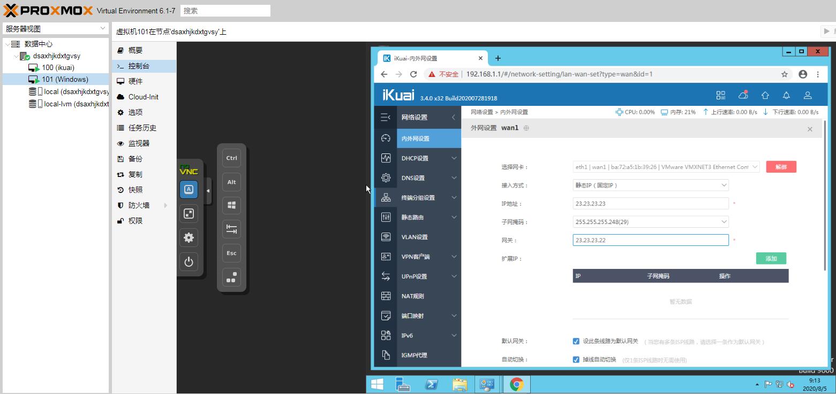The width and height of the screenshot is (836, 394).
Task: Click noVNC Windows key button
Action: coord(231,205)
